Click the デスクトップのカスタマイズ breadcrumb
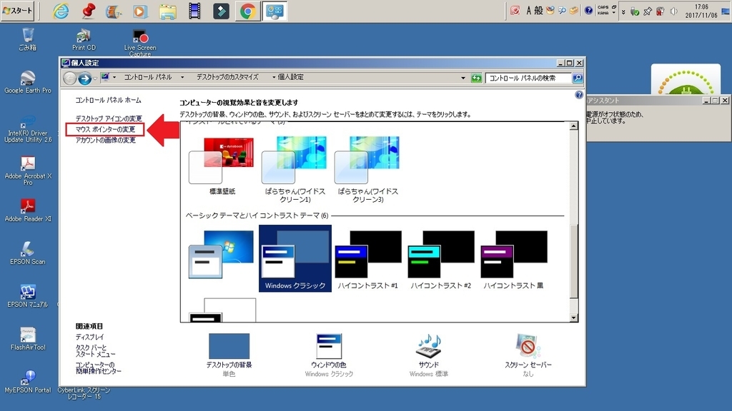The image size is (732, 411). pos(227,77)
